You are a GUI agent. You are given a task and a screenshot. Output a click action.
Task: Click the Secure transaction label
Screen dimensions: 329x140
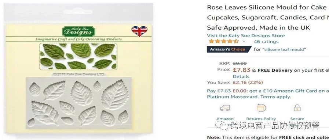297,119
